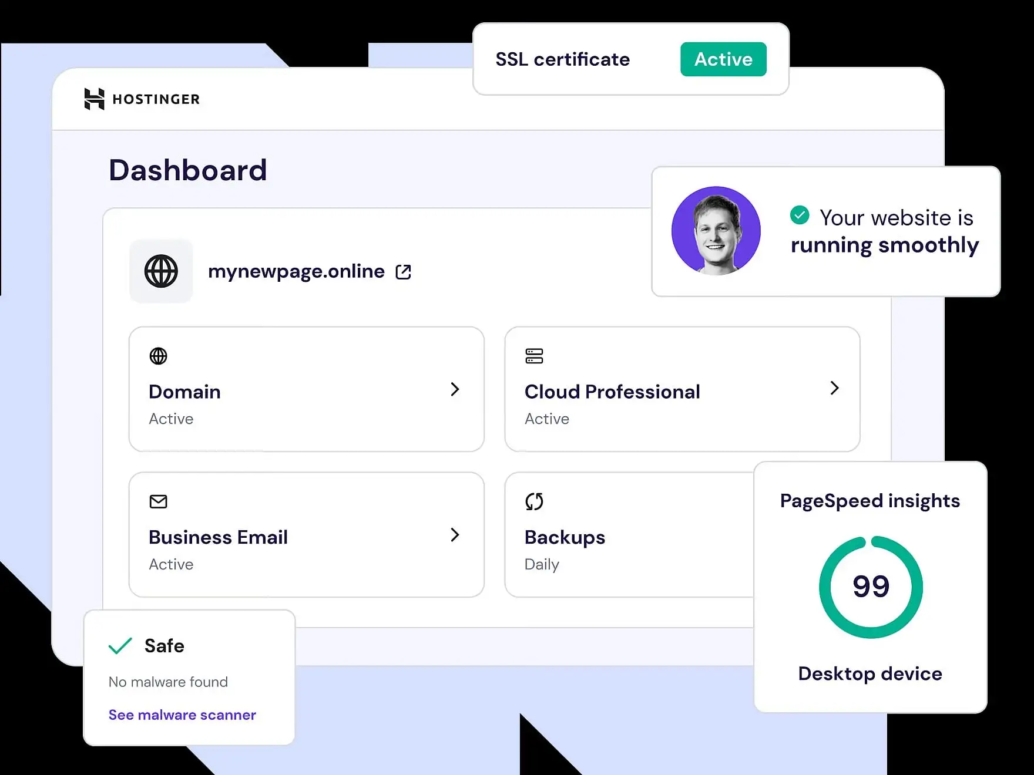Expand the Domain card details
The height and width of the screenshot is (775, 1034).
[x=455, y=389]
